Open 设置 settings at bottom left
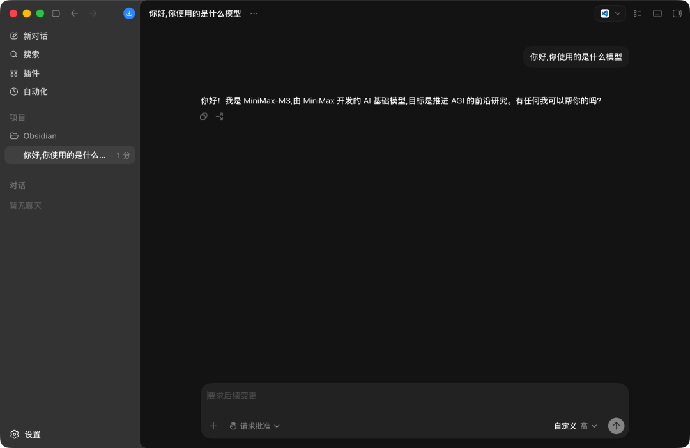Viewport: 690px width, 448px height. [x=26, y=435]
